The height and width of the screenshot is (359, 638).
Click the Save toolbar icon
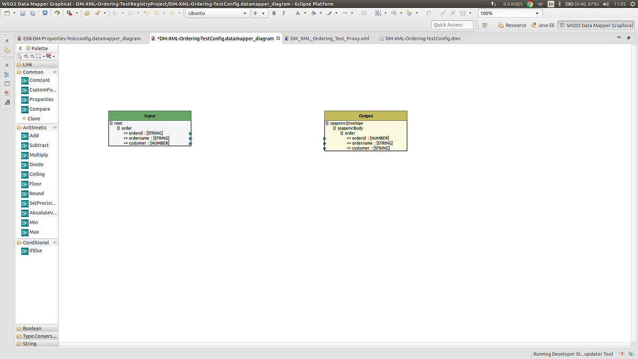(22, 13)
